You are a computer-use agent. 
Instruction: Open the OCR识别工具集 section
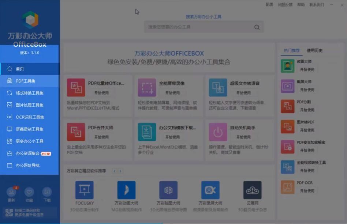tap(30, 117)
